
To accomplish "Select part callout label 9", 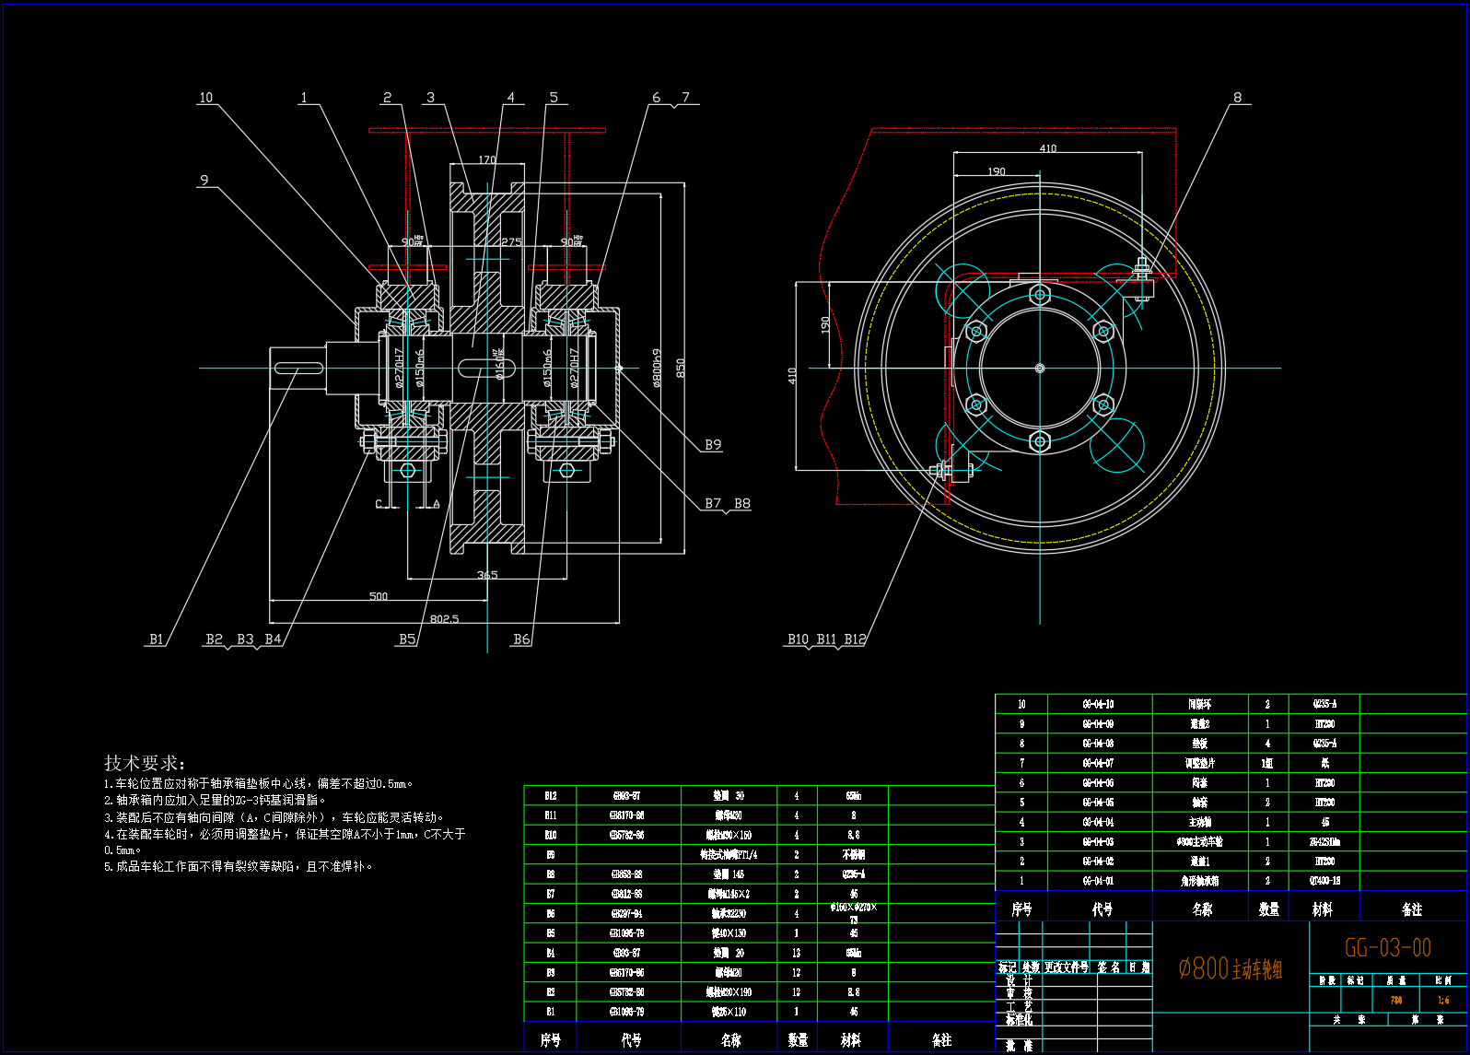I will 204,181.
